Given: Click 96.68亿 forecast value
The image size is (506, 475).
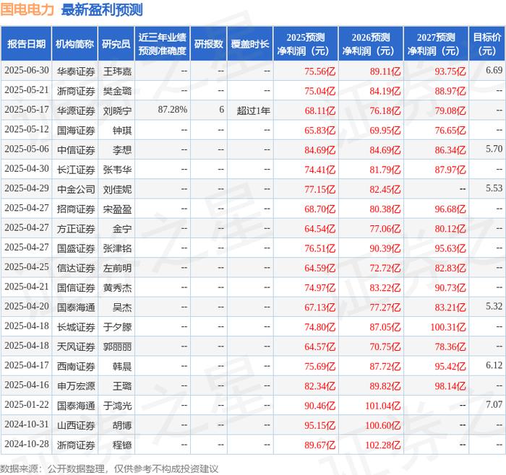Looking at the screenshot, I should pos(450,209).
